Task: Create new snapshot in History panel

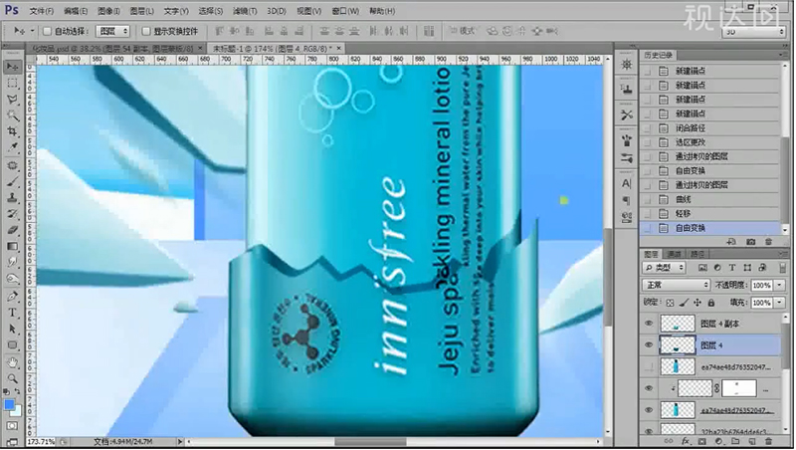Action: [x=751, y=242]
